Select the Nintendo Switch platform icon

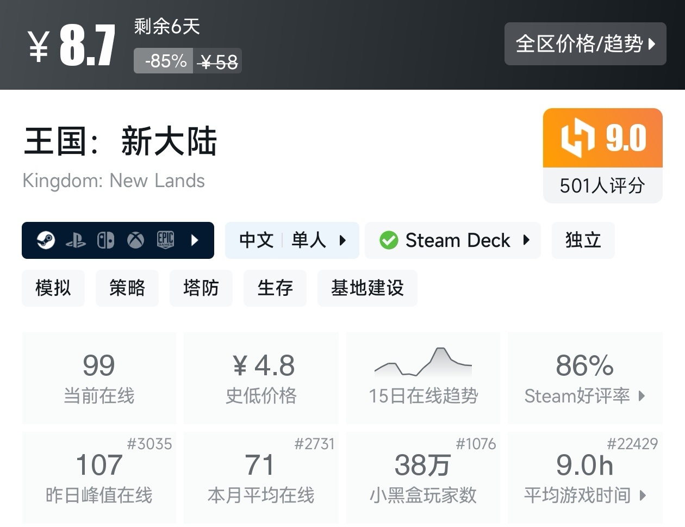[105, 240]
